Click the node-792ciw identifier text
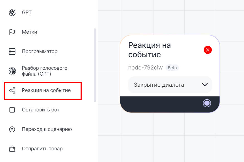244x162 pixels. pos(145,68)
